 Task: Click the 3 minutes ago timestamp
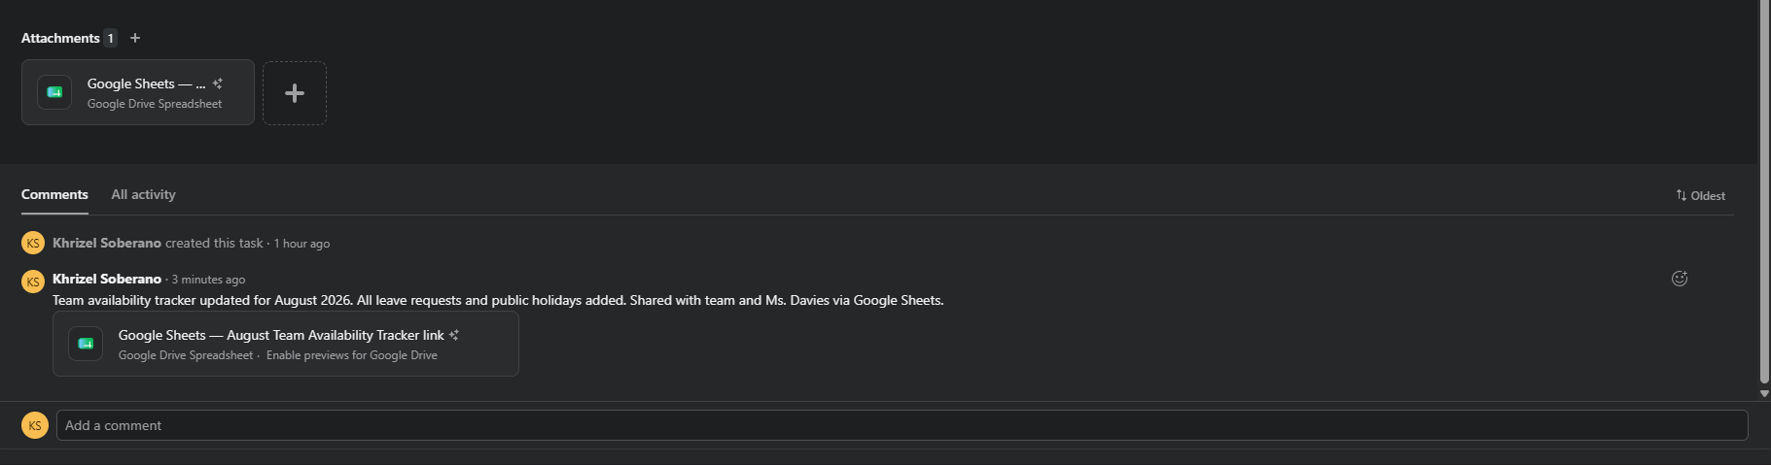pyautogui.click(x=208, y=280)
